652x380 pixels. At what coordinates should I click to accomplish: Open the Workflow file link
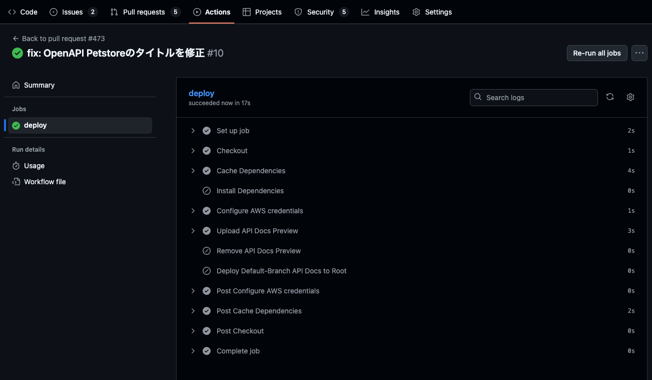80,182
